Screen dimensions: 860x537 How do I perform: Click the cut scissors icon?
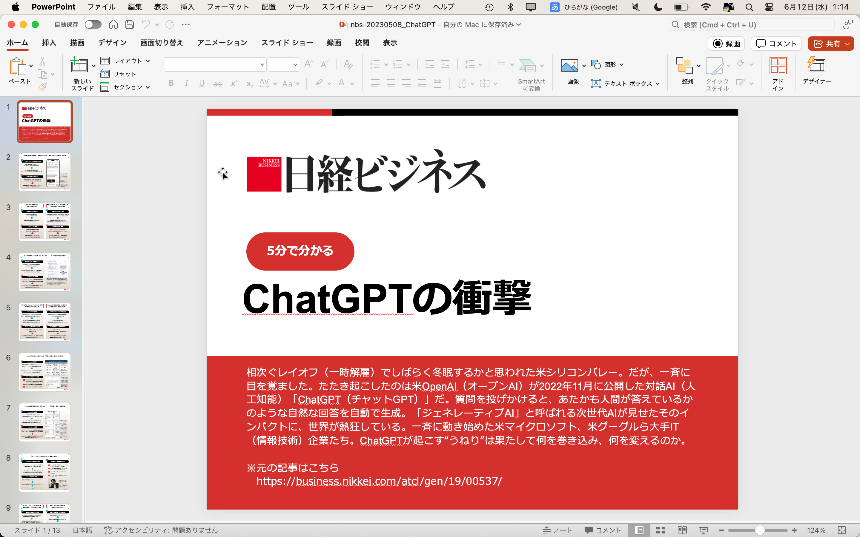(42, 61)
